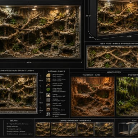Viewport: 138px width, 138px height.
Task: Select the first multi-niveaux example thumbnail
Action: (43, 129)
